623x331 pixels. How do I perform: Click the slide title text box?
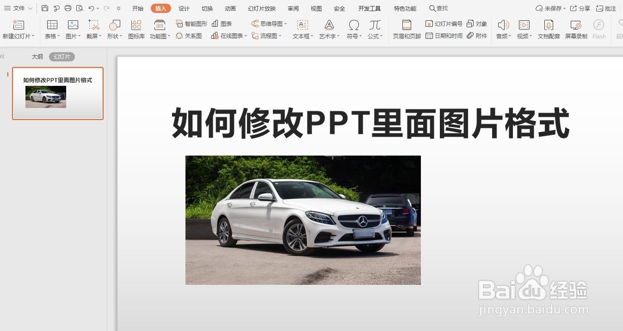pos(370,123)
